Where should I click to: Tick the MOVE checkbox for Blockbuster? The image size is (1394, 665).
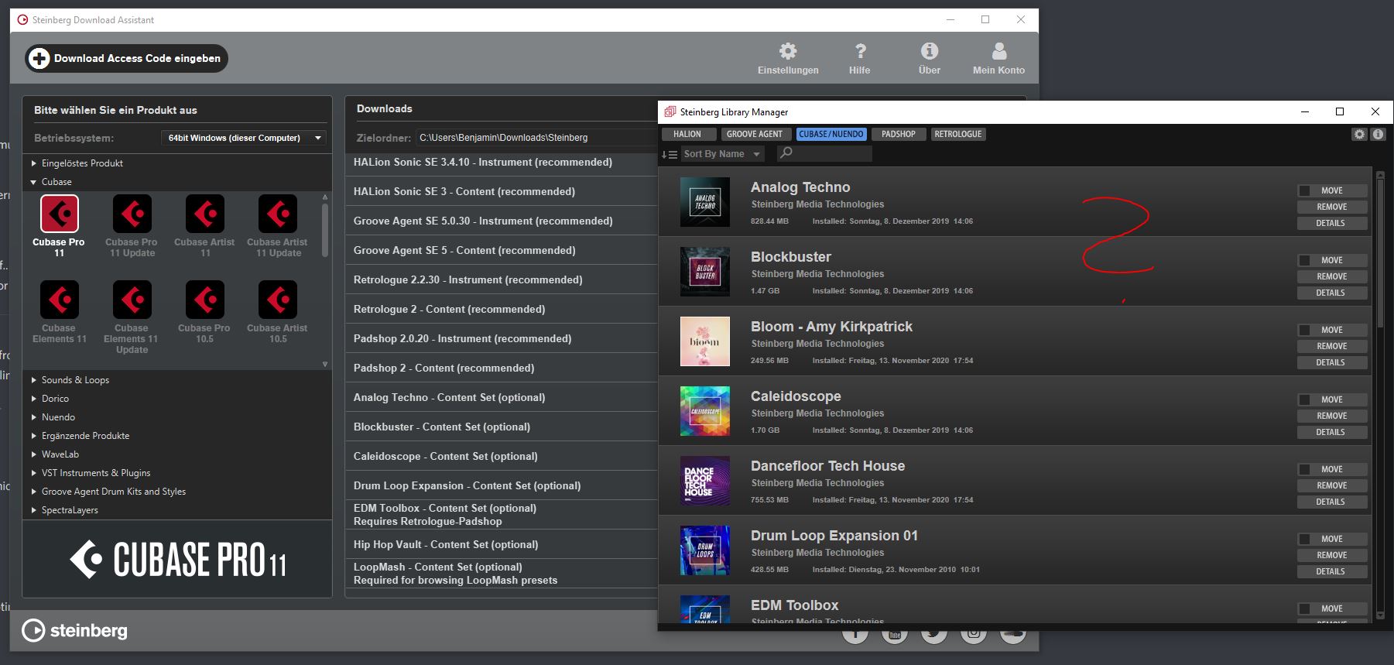(x=1304, y=260)
